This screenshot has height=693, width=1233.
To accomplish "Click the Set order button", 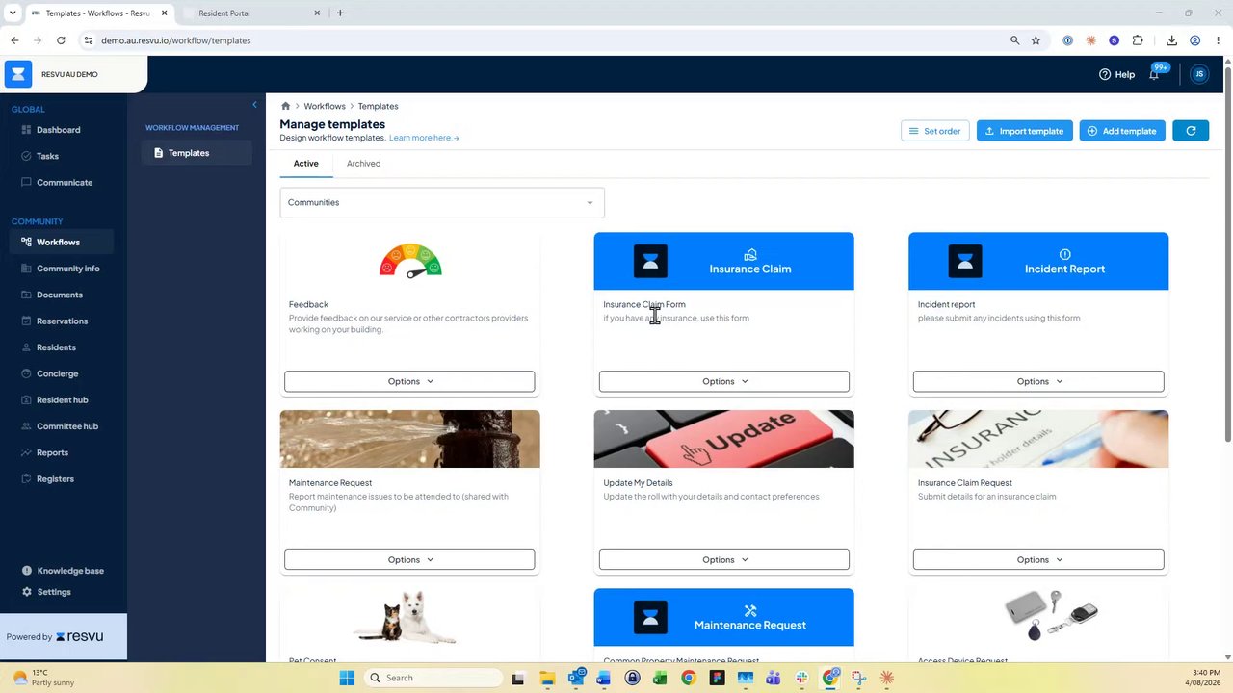I will [935, 131].
